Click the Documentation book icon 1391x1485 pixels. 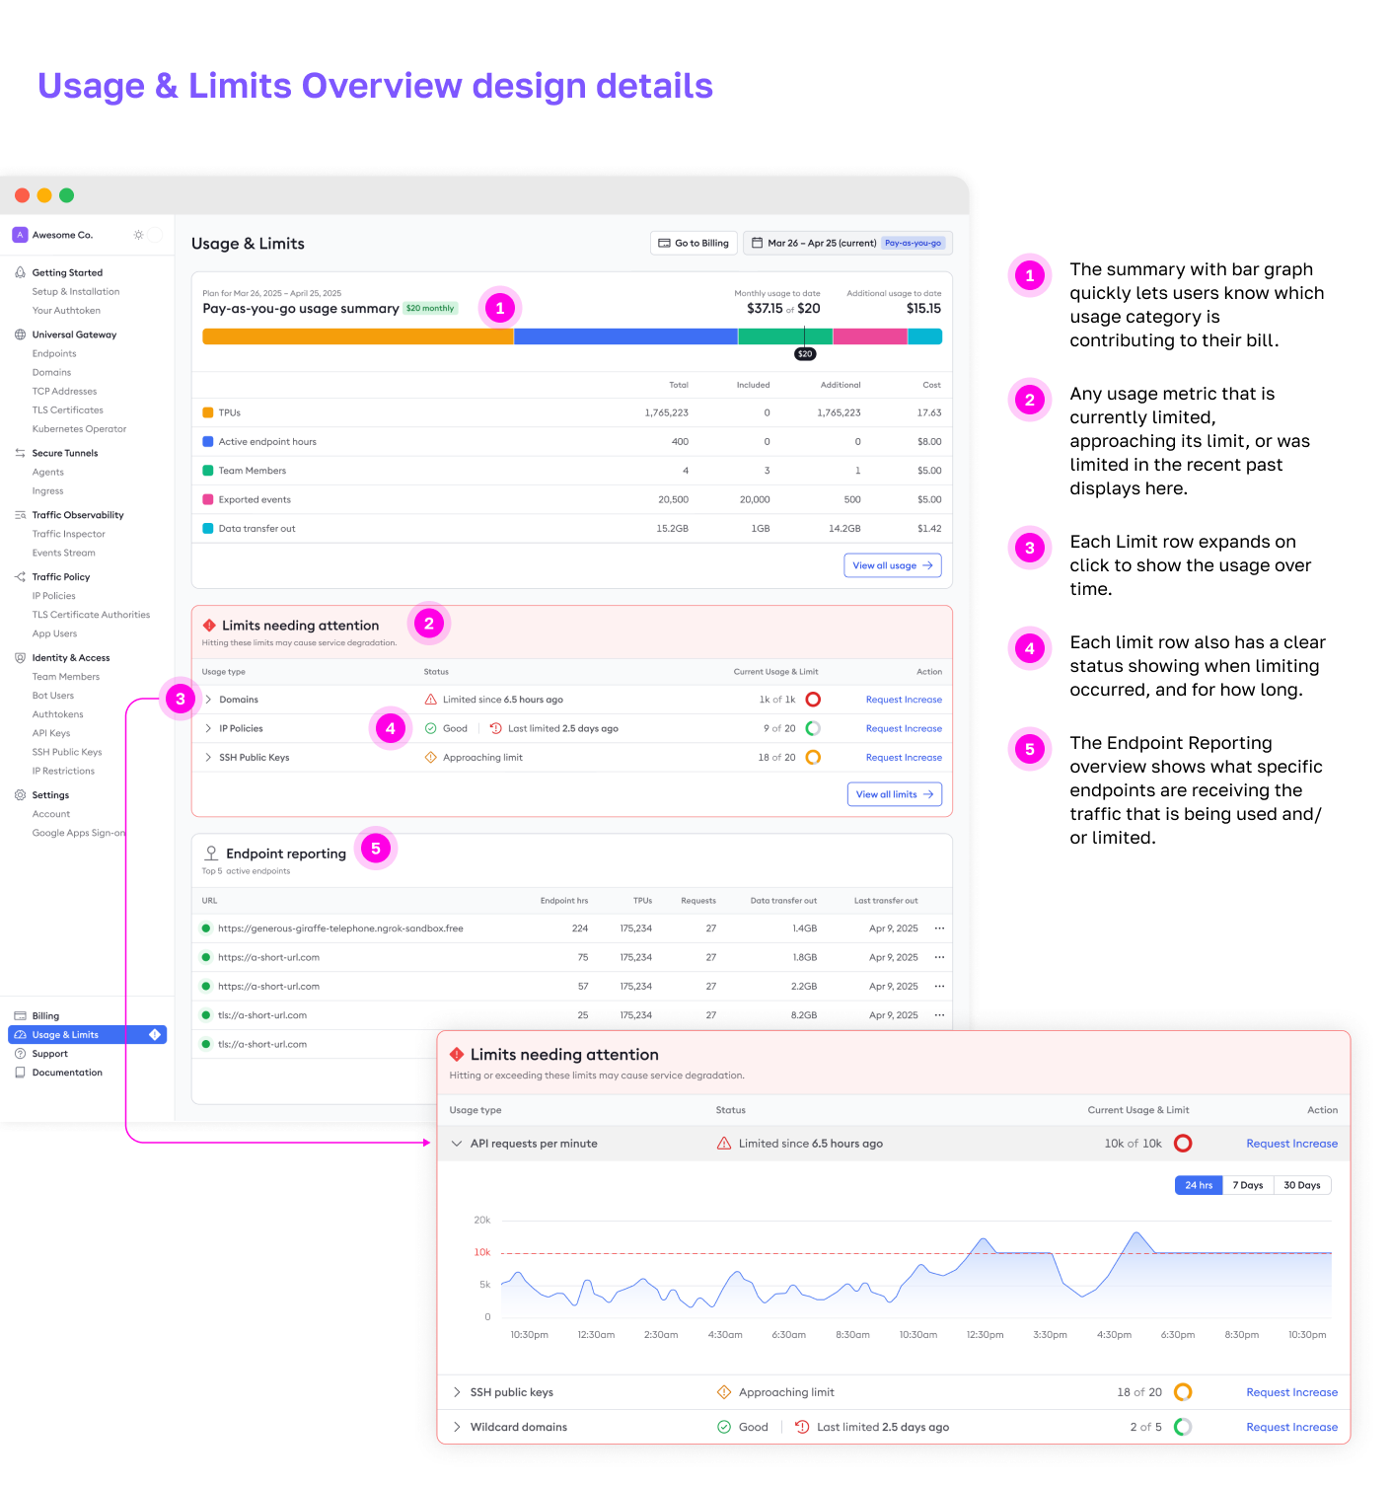(20, 1073)
